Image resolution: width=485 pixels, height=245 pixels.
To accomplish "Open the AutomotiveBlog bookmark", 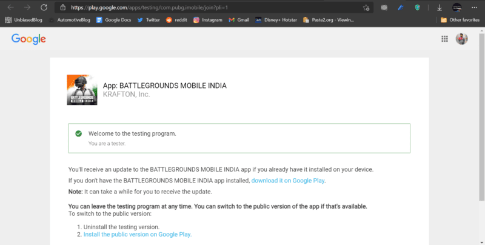I will tap(70, 20).
